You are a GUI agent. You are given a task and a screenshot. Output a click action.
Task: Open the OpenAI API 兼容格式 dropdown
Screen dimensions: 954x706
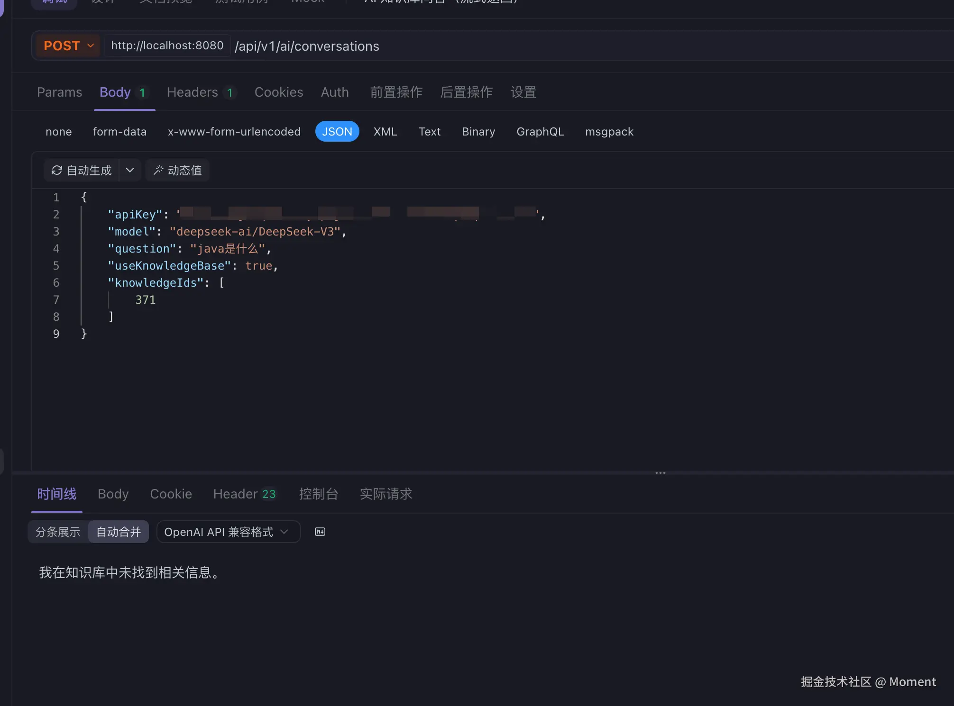tap(228, 532)
